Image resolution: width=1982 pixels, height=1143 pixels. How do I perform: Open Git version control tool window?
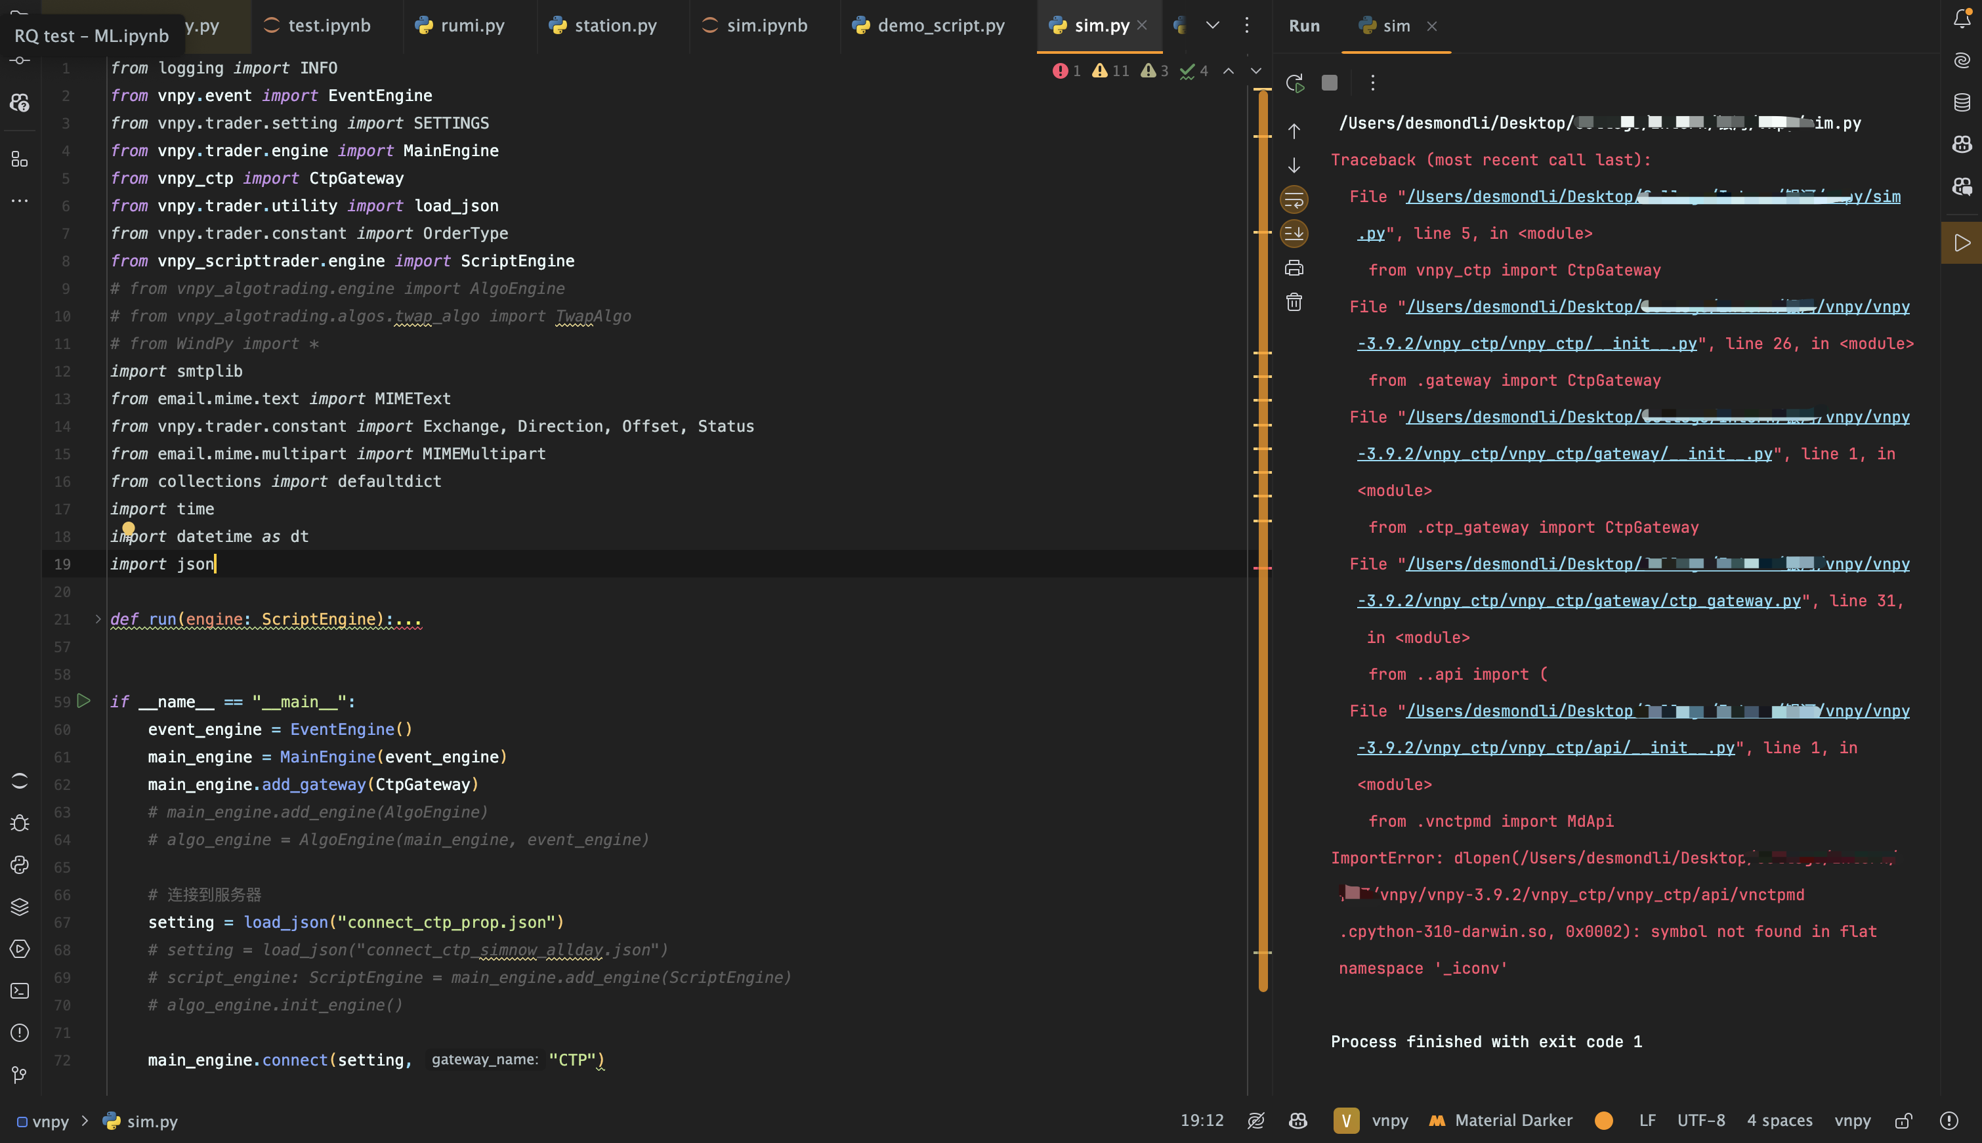coord(20,1075)
